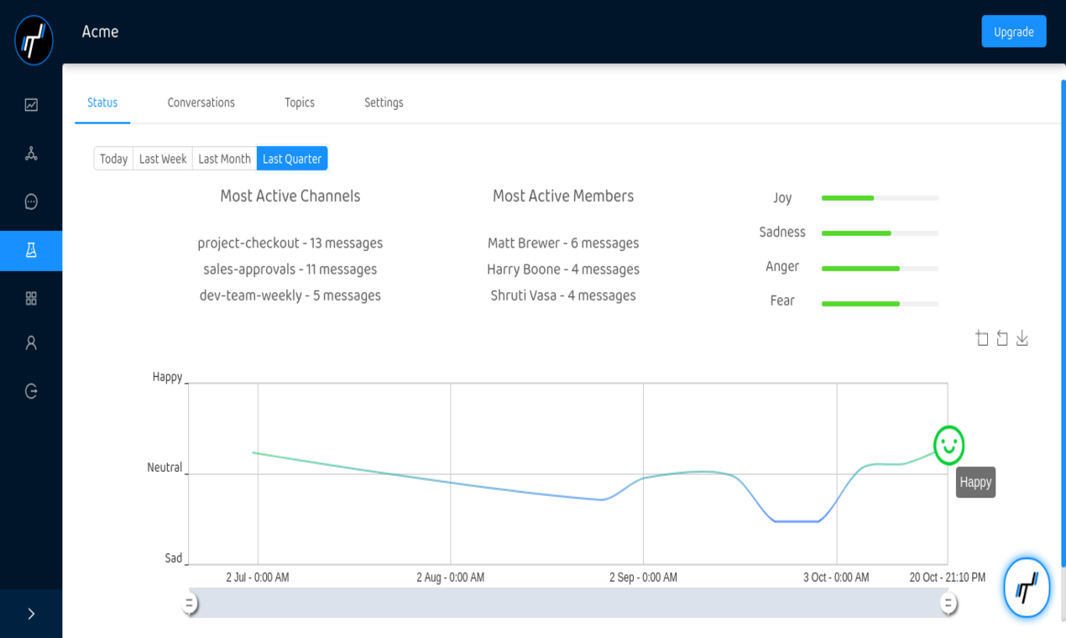This screenshot has width=1066, height=638.
Task: Toggle the Last Week time filter
Action: (x=162, y=158)
